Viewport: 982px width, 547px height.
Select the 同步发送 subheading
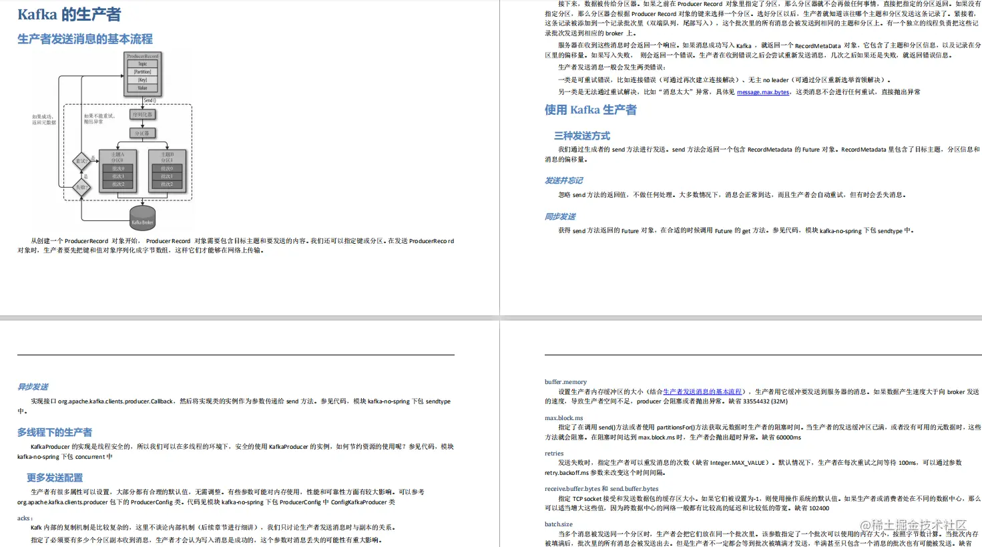[561, 216]
